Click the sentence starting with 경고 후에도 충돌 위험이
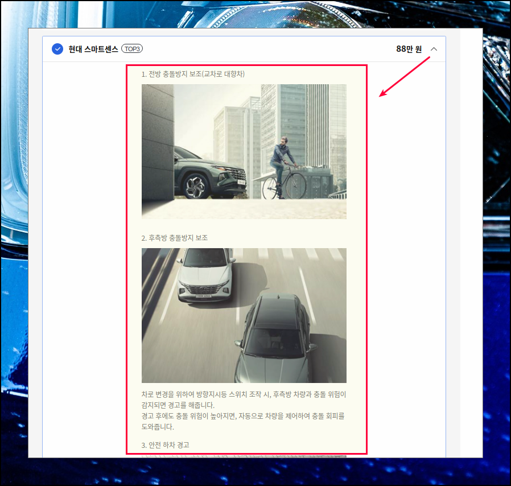The image size is (511, 486). [x=243, y=421]
